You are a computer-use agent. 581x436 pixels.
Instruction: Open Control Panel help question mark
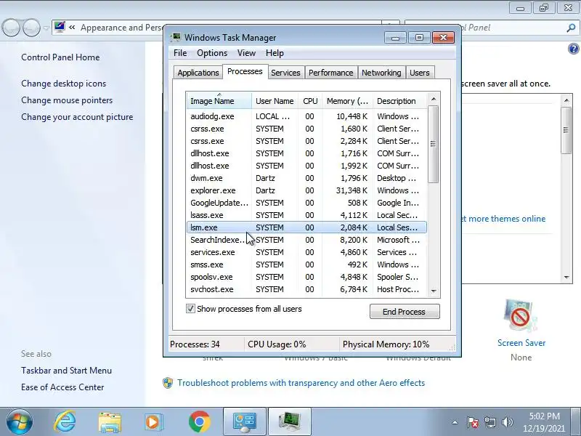(573, 49)
